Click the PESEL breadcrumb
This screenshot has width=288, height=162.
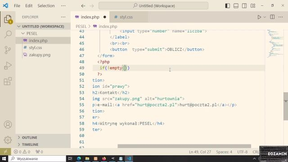coord(81,27)
